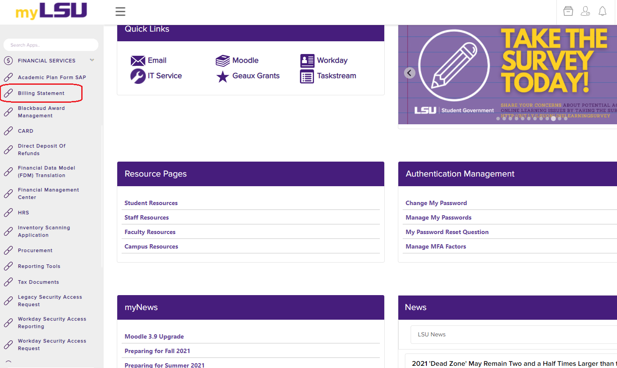Click the Take the Survey banner
This screenshot has width=617, height=368.
(508, 75)
